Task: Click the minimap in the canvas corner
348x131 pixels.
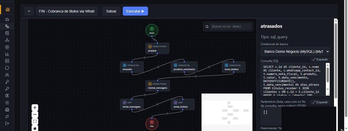Action: (227, 112)
